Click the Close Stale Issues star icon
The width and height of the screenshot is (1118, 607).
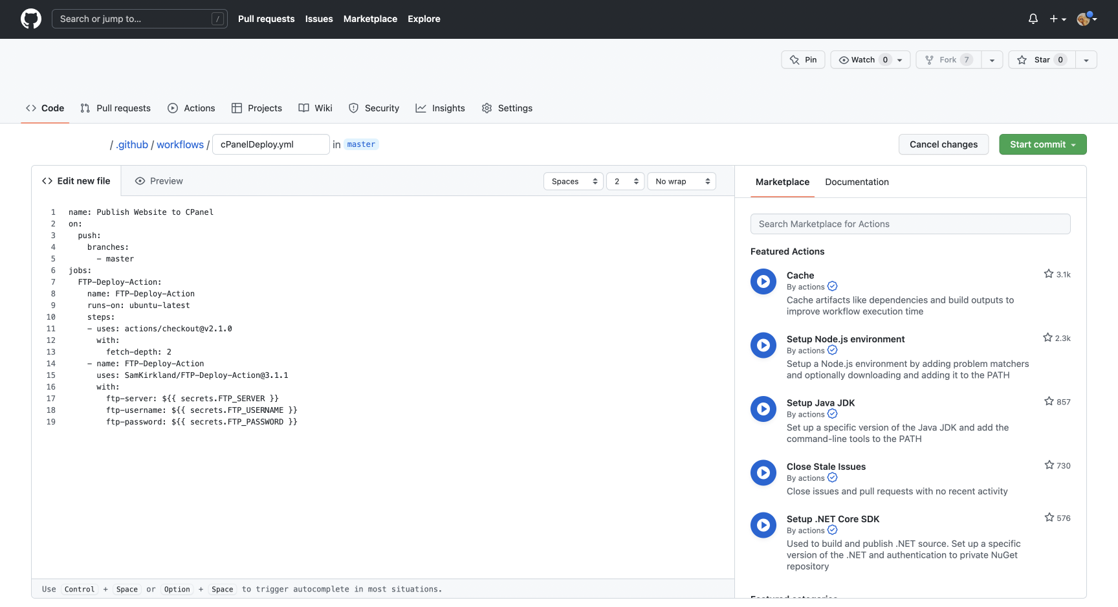click(x=1049, y=465)
